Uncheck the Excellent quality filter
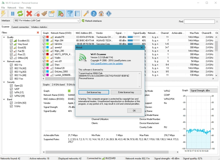The image size is (220, 160). point(11,41)
